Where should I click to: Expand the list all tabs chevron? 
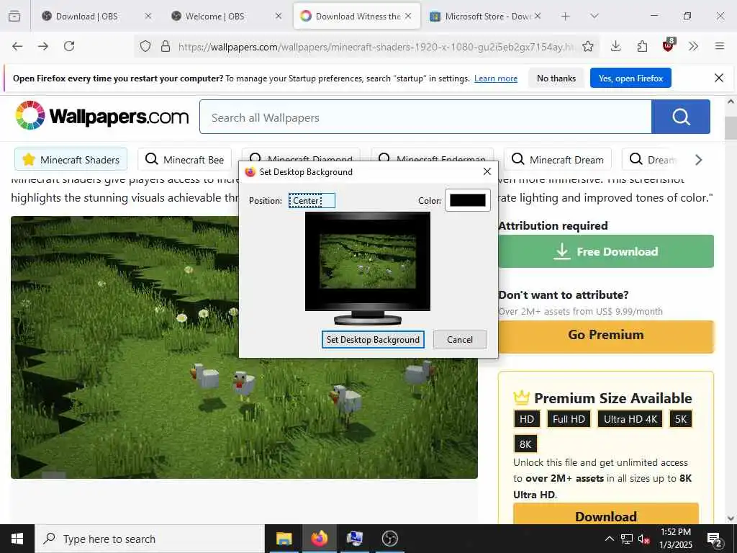point(594,16)
